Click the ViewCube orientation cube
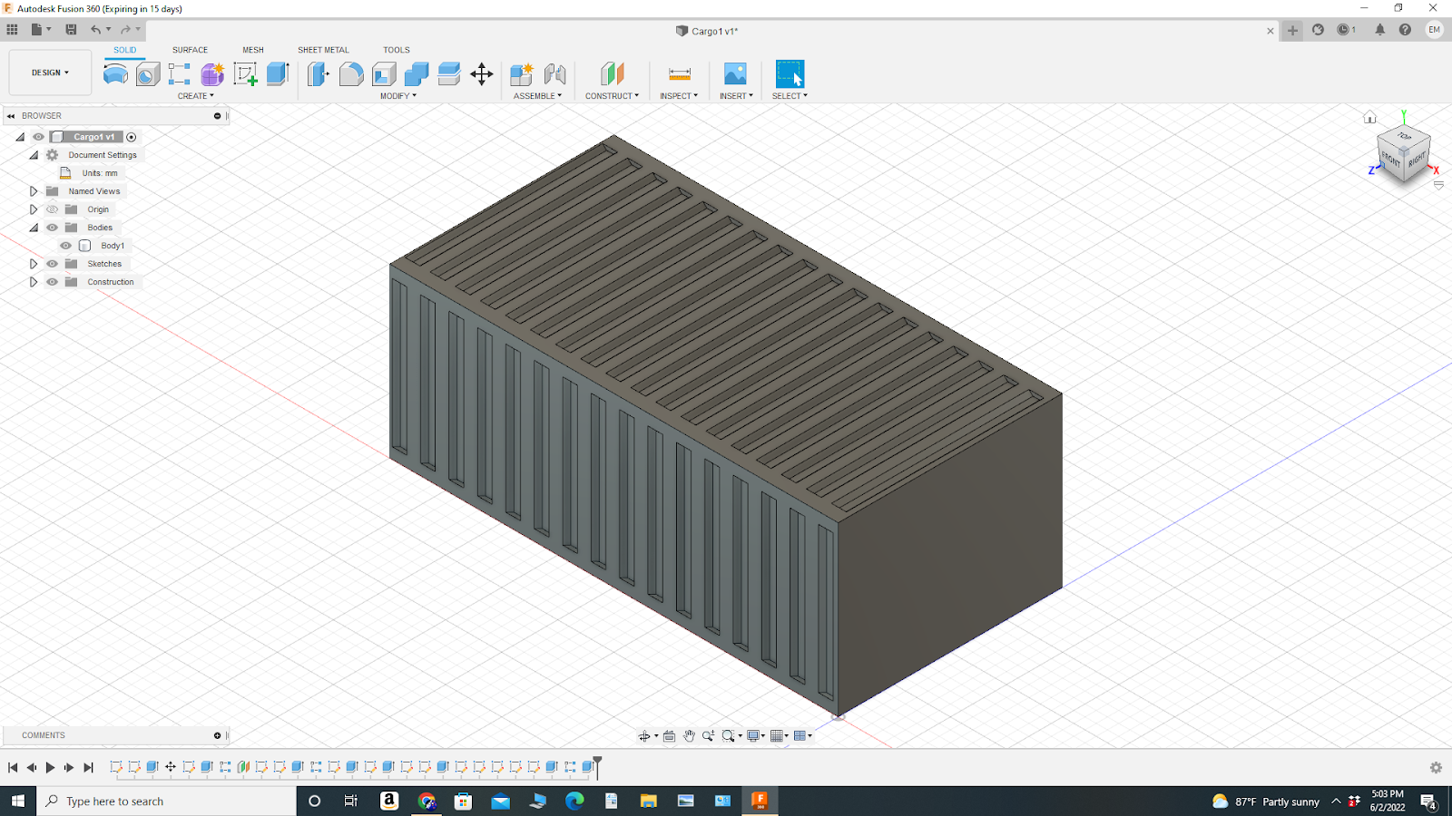The width and height of the screenshot is (1452, 816). point(1403,155)
